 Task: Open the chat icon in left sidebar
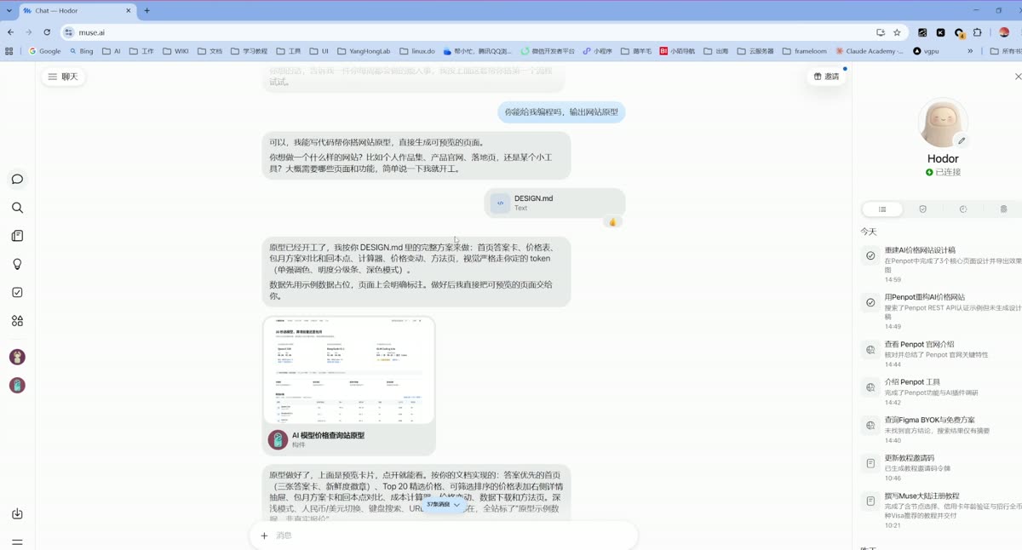tap(17, 179)
